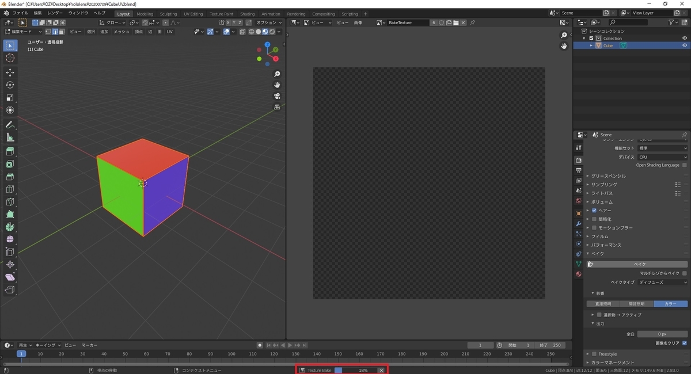The image size is (691, 374).
Task: Open the 編集モード mode dropdown
Action: (22, 32)
